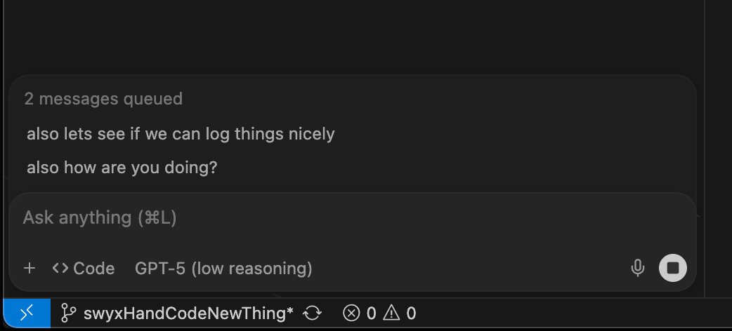Stop the running response
The height and width of the screenshot is (331, 732).
pos(672,268)
